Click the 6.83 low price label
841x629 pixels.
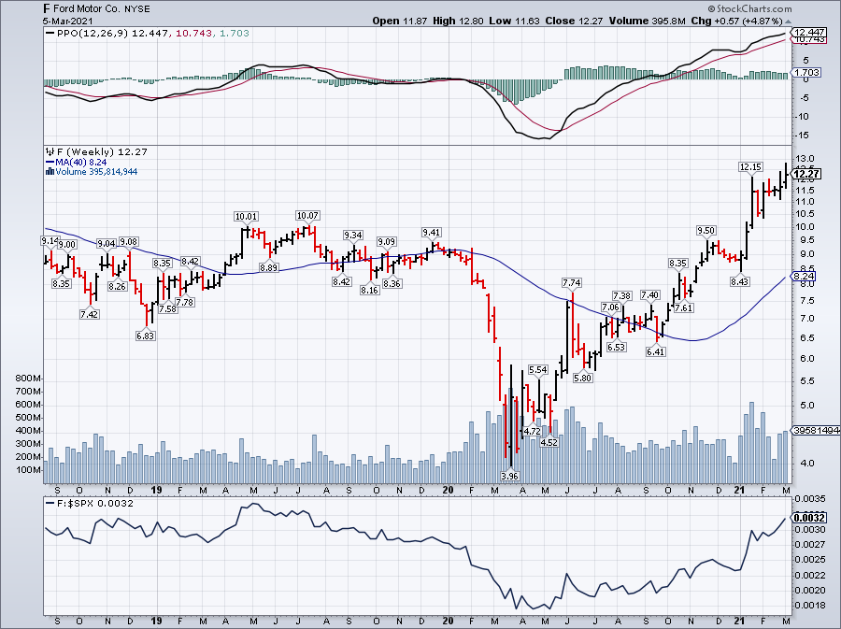pos(146,336)
